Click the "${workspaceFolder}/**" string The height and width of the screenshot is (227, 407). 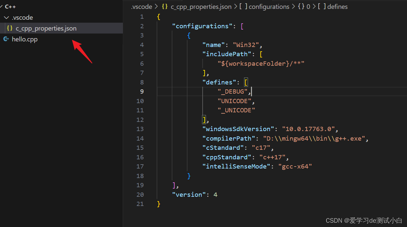261,64
